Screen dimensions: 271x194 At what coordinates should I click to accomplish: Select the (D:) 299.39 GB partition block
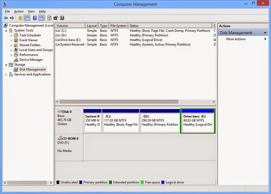[x=160, y=121]
